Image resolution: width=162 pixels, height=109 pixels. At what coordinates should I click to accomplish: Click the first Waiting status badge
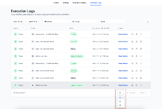coord(73,49)
